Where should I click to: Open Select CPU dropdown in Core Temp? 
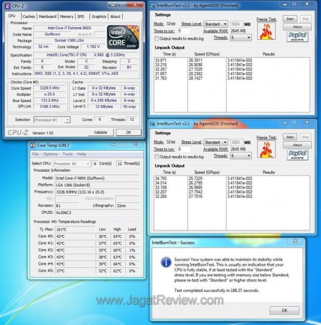pyautogui.click(x=71, y=164)
